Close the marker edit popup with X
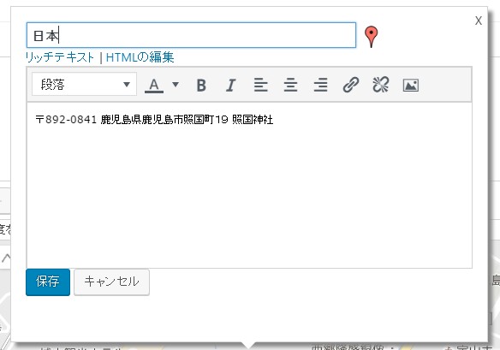Viewport: 500px width, 350px height. pos(478,21)
